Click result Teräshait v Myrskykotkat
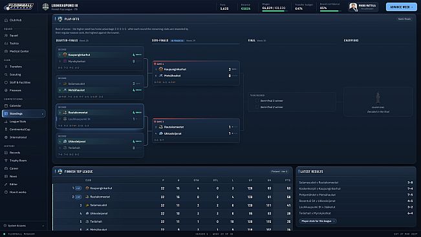Image resolution: width=421 pixels, height=237 pixels. point(356,213)
